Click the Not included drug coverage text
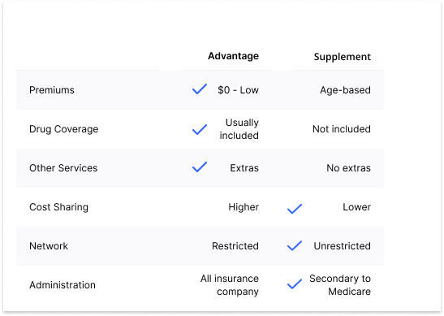This screenshot has width=444, height=316. 342,129
